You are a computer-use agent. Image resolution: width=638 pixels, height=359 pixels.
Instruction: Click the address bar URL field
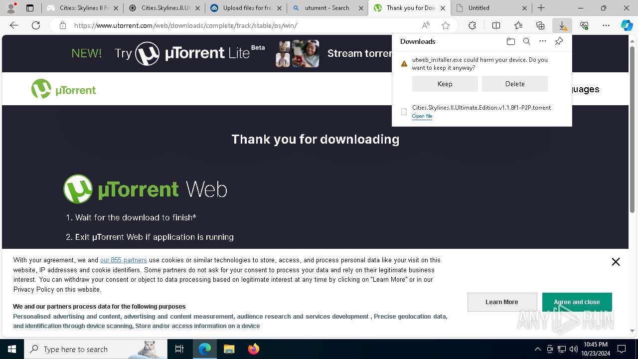(x=244, y=25)
